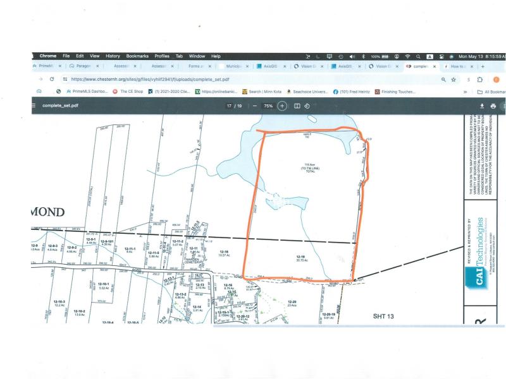
Task: Open PrimeMLS Dashboard bookmark
Action: (x=87, y=92)
